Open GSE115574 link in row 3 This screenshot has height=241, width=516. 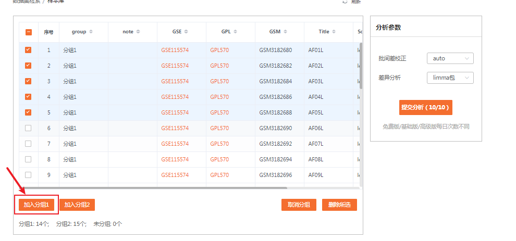point(175,81)
